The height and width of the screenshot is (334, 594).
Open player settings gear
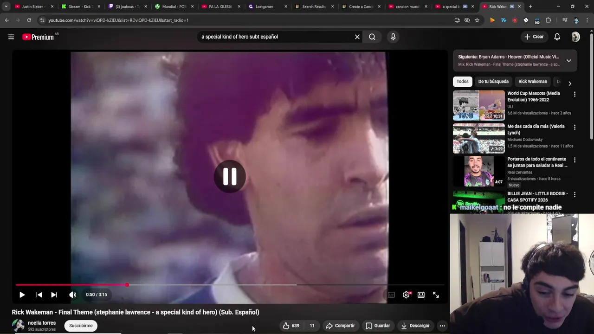coord(407,295)
